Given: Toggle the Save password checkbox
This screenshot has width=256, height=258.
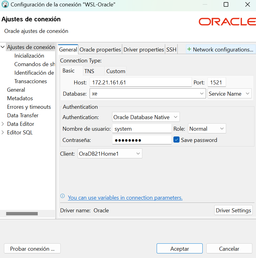Looking at the screenshot, I should click(176, 140).
